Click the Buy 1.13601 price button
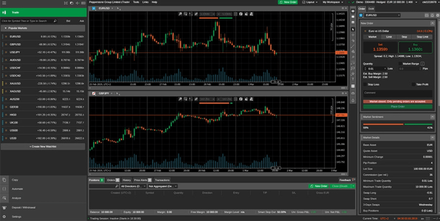Screen dimensions: 440x221 (415, 47)
